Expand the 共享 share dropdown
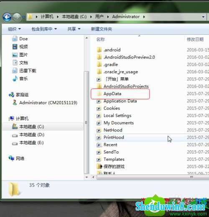The image size is (209, 217). tap(74, 29)
